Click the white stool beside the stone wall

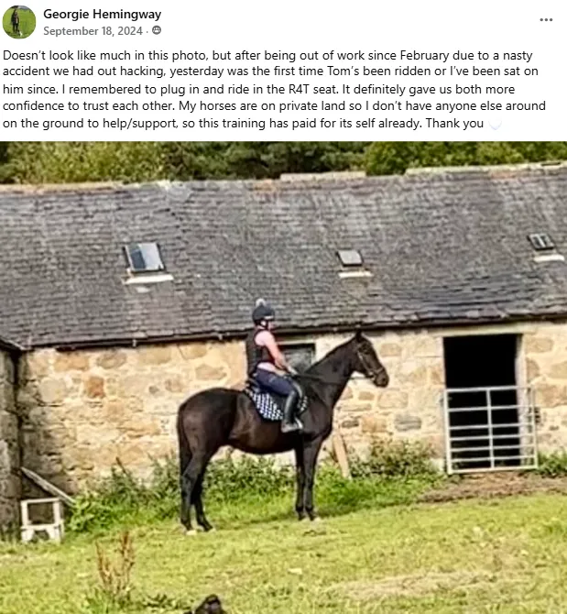coord(42,520)
